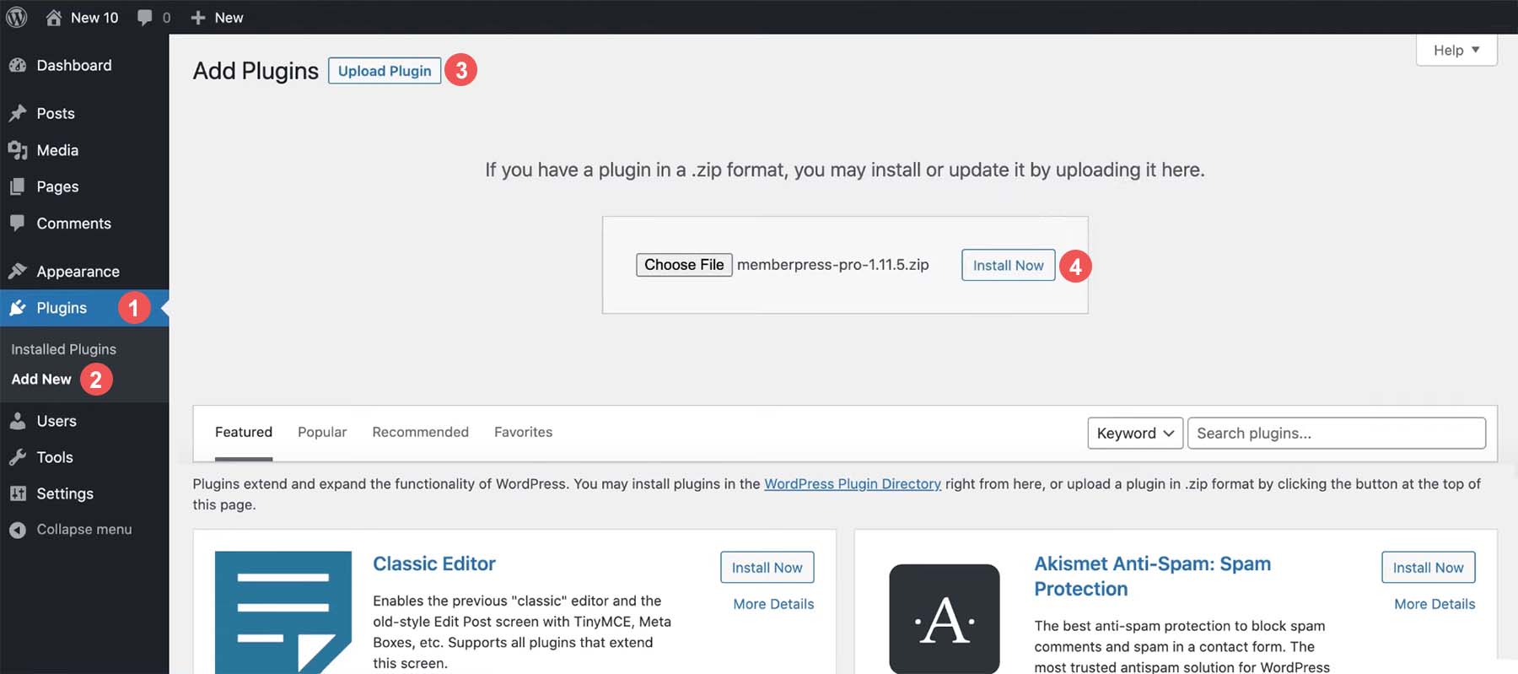Open the comments bubble icon in admin bar
Viewport: 1518px width, 674px height.
click(x=145, y=18)
